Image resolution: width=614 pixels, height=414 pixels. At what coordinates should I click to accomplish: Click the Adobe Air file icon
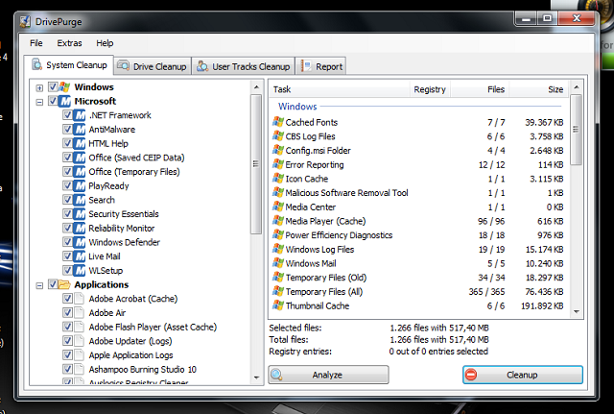pos(80,313)
